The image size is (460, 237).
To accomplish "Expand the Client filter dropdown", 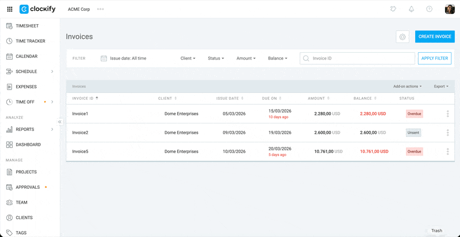I will coord(188,59).
